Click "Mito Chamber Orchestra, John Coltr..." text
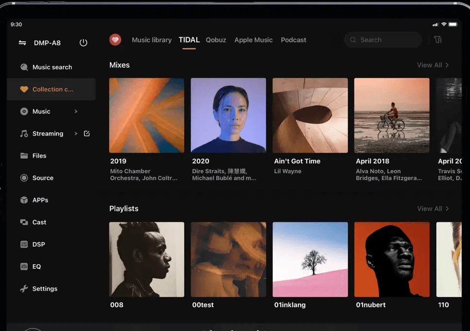Screen dimensions: 470x331 point(144,175)
